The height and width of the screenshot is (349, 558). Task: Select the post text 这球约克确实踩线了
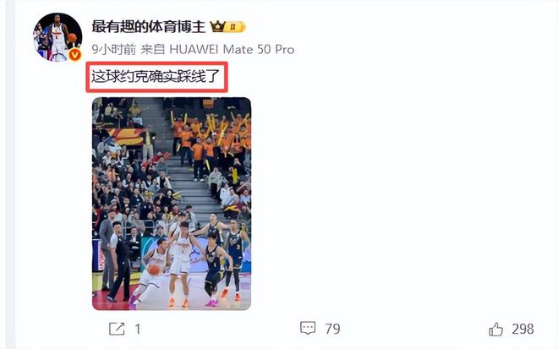(x=156, y=77)
